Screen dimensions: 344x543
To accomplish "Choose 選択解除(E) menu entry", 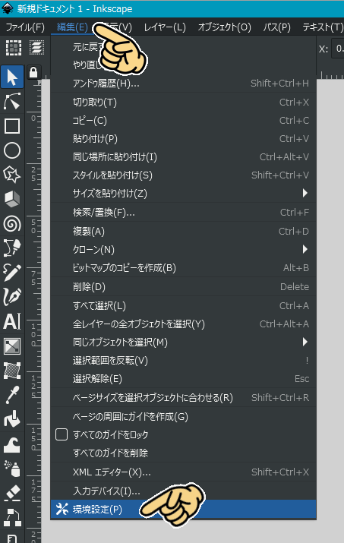I will coord(184,378).
